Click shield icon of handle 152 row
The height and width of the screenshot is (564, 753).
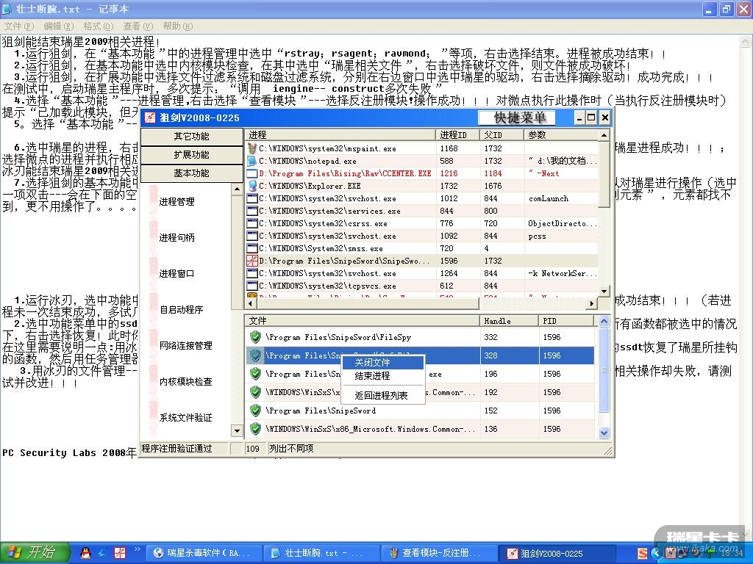pyautogui.click(x=255, y=410)
